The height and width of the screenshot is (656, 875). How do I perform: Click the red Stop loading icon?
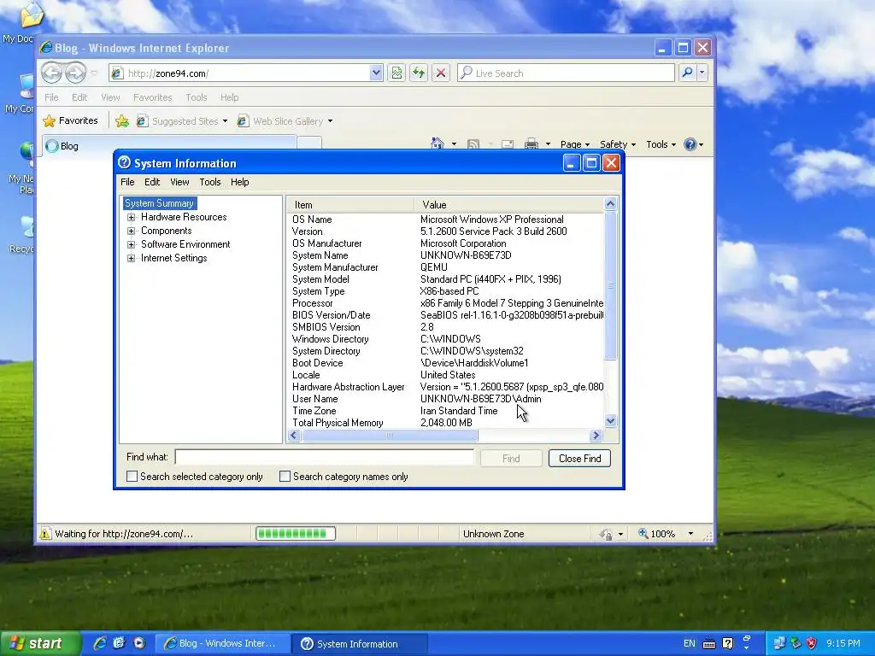coord(441,73)
